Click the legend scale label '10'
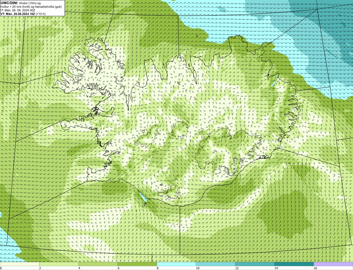Screen dimensions: 353x270 pyautogui.click(x=197, y=268)
